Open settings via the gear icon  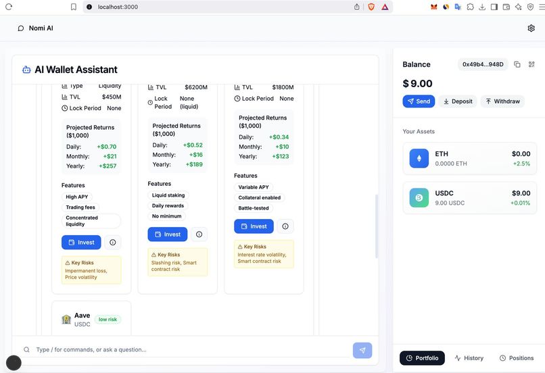click(531, 28)
